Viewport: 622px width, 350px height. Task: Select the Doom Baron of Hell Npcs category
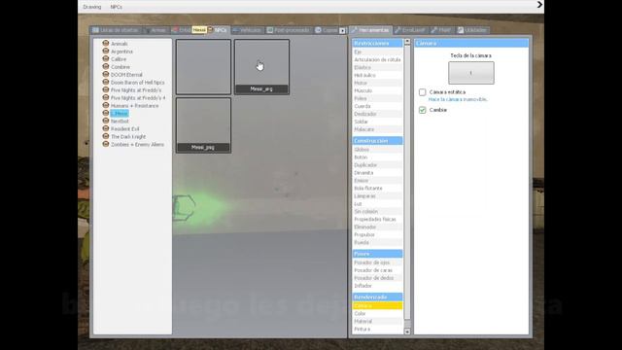(137, 82)
